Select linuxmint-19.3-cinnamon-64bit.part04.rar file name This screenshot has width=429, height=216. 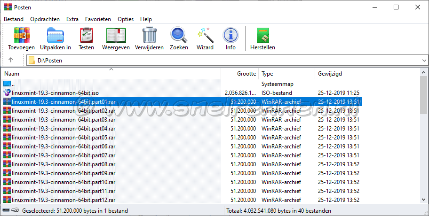[64, 129]
